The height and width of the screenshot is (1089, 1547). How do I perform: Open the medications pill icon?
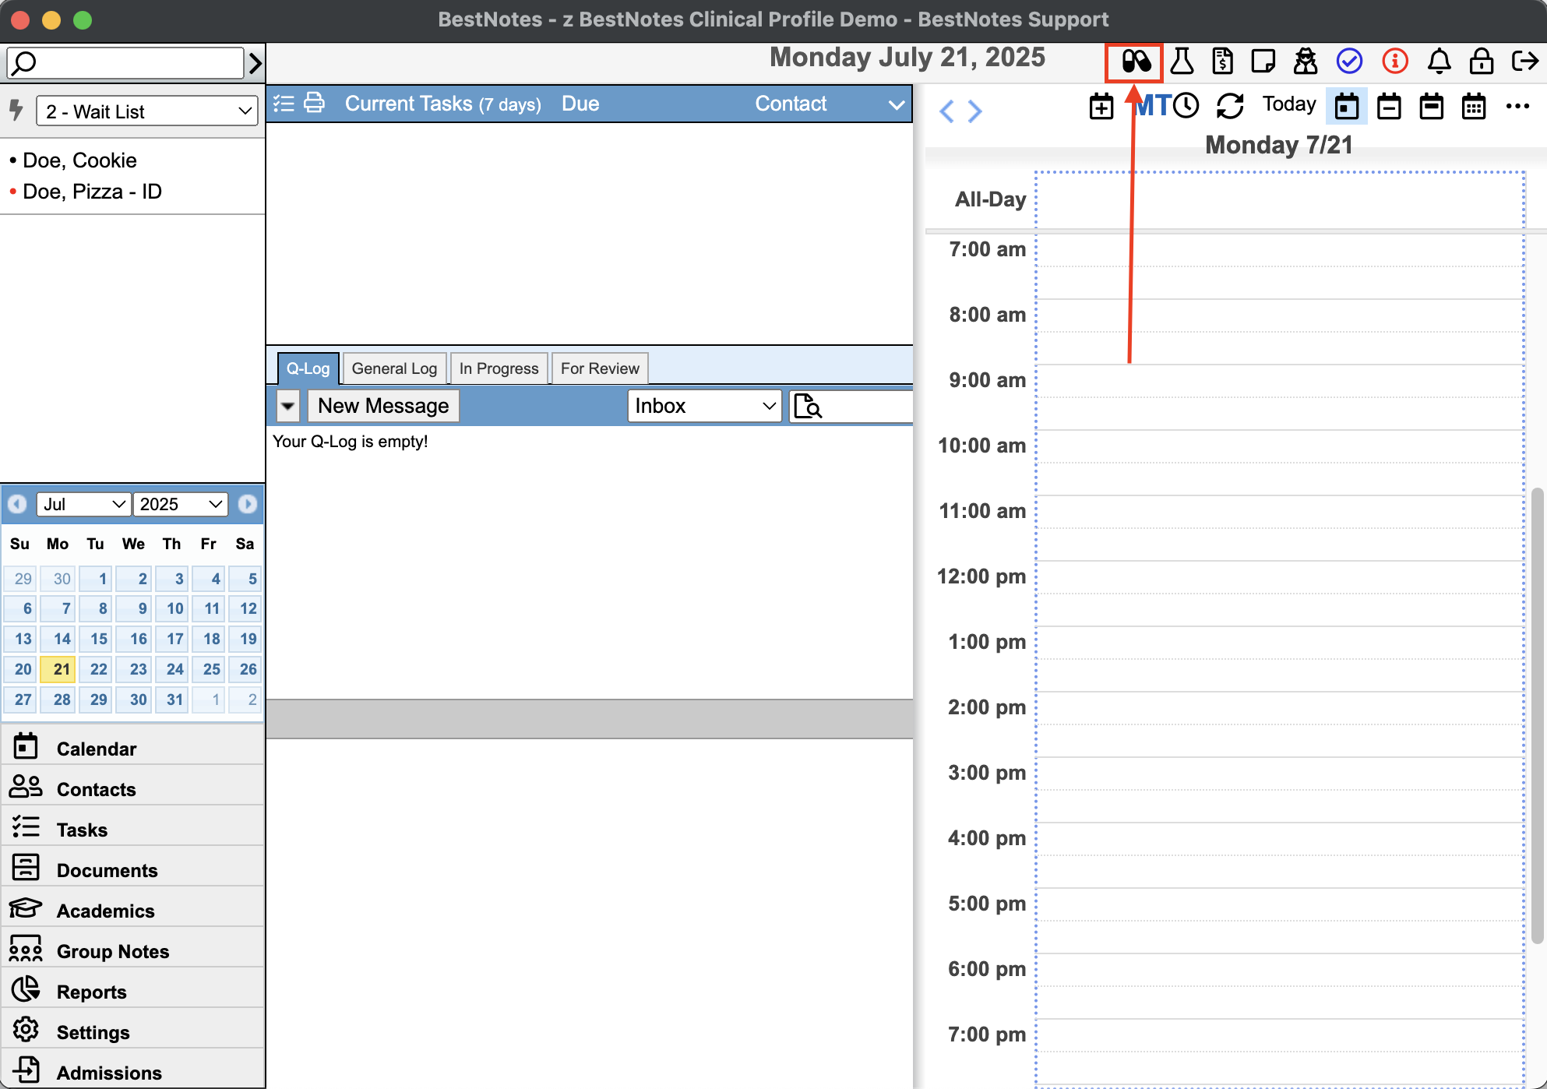[x=1136, y=62]
